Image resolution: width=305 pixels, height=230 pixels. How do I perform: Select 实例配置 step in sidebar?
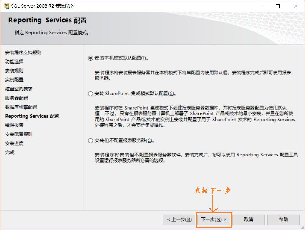[15, 80]
